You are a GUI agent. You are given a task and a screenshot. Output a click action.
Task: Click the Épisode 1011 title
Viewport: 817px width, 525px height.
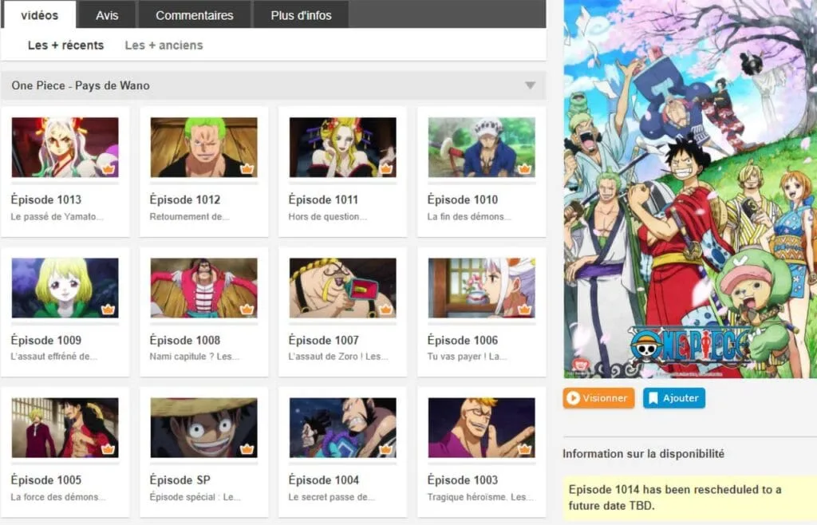tap(324, 199)
